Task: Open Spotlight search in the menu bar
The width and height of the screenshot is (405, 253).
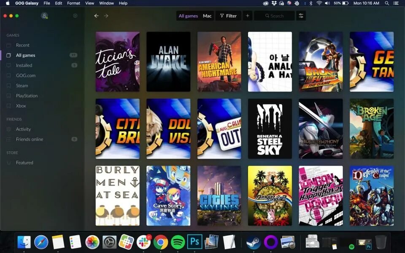Action: click(387, 3)
